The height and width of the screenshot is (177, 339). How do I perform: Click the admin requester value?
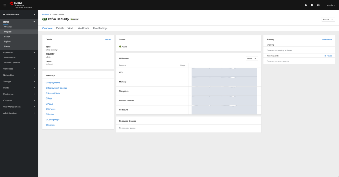tap(48, 57)
